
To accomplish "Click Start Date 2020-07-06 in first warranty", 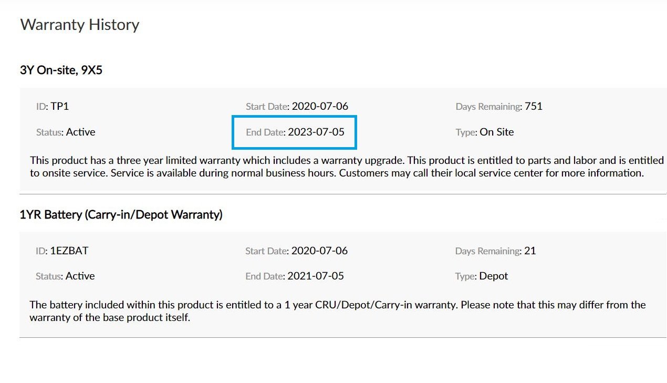I will (x=297, y=106).
